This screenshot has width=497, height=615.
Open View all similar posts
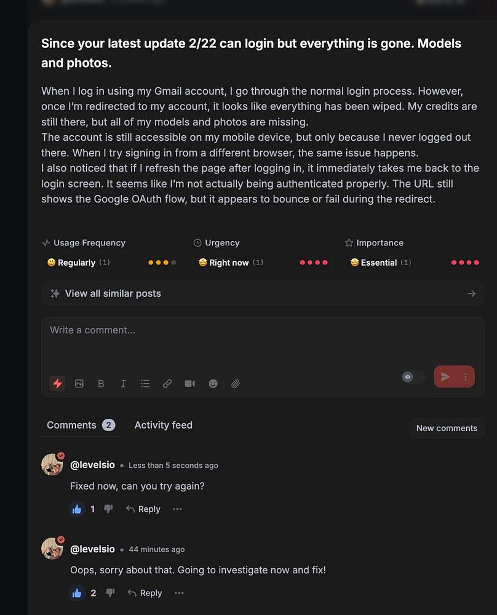263,293
